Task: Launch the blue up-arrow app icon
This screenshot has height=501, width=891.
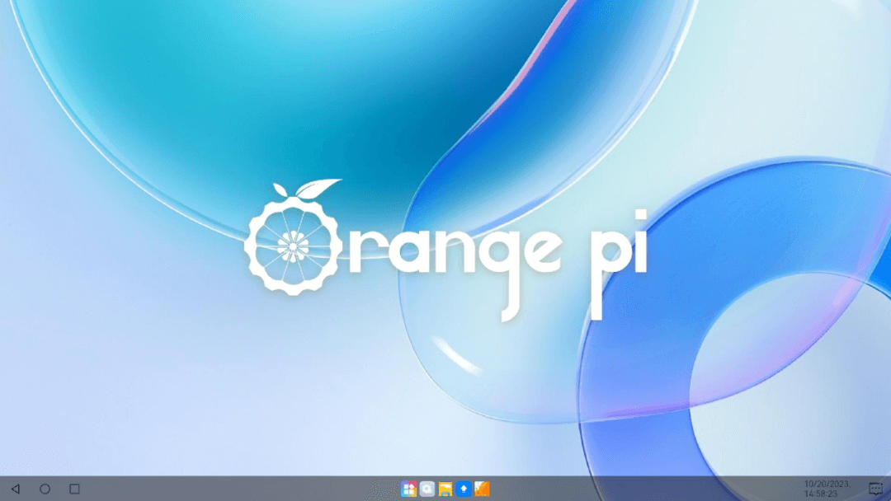Action: point(464,489)
